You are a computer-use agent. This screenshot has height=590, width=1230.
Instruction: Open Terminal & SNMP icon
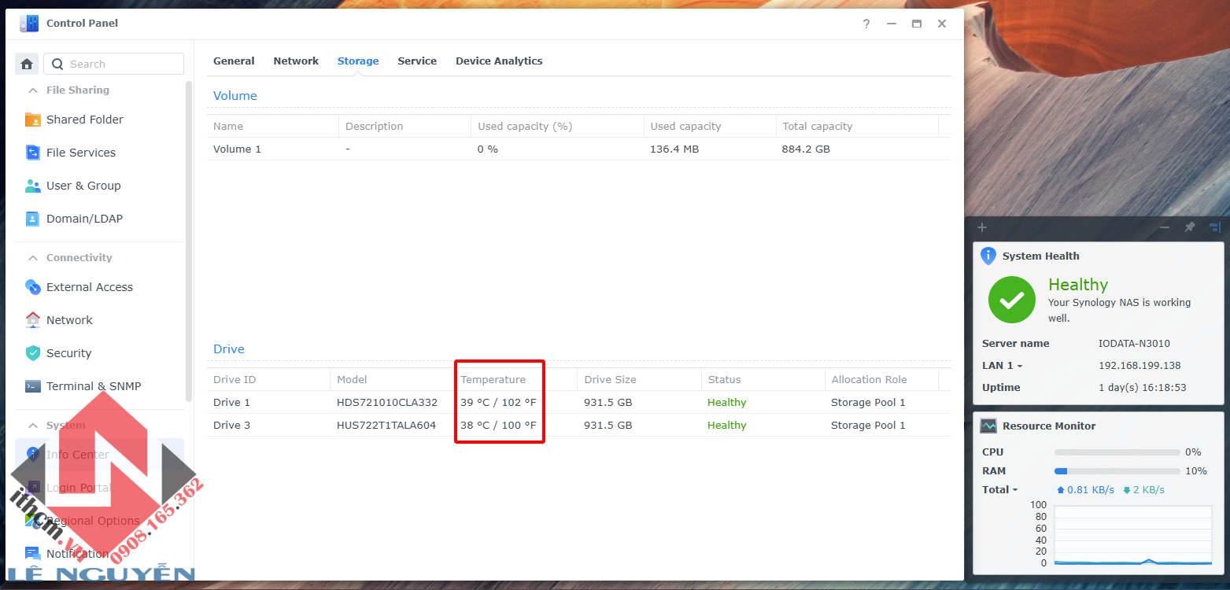point(33,386)
